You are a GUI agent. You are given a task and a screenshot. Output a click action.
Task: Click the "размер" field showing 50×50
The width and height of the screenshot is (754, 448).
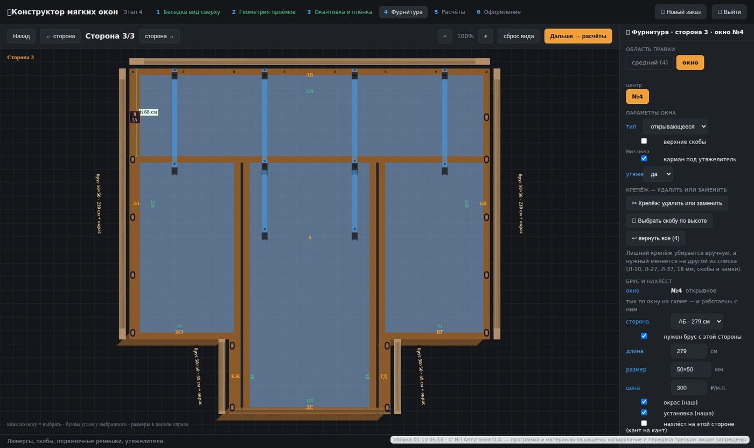pos(691,369)
